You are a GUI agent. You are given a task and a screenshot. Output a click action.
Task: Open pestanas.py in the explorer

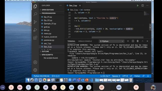(x=52, y=40)
